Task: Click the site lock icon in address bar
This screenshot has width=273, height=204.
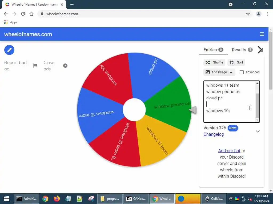Action: [x=42, y=14]
